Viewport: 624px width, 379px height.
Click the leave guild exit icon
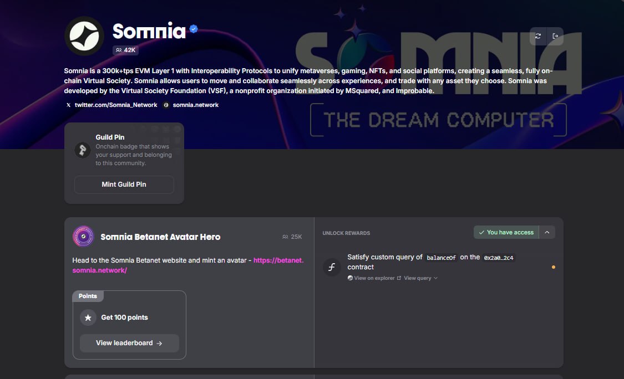(555, 36)
